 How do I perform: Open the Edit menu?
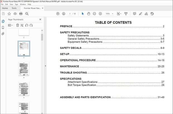tap(6, 4)
